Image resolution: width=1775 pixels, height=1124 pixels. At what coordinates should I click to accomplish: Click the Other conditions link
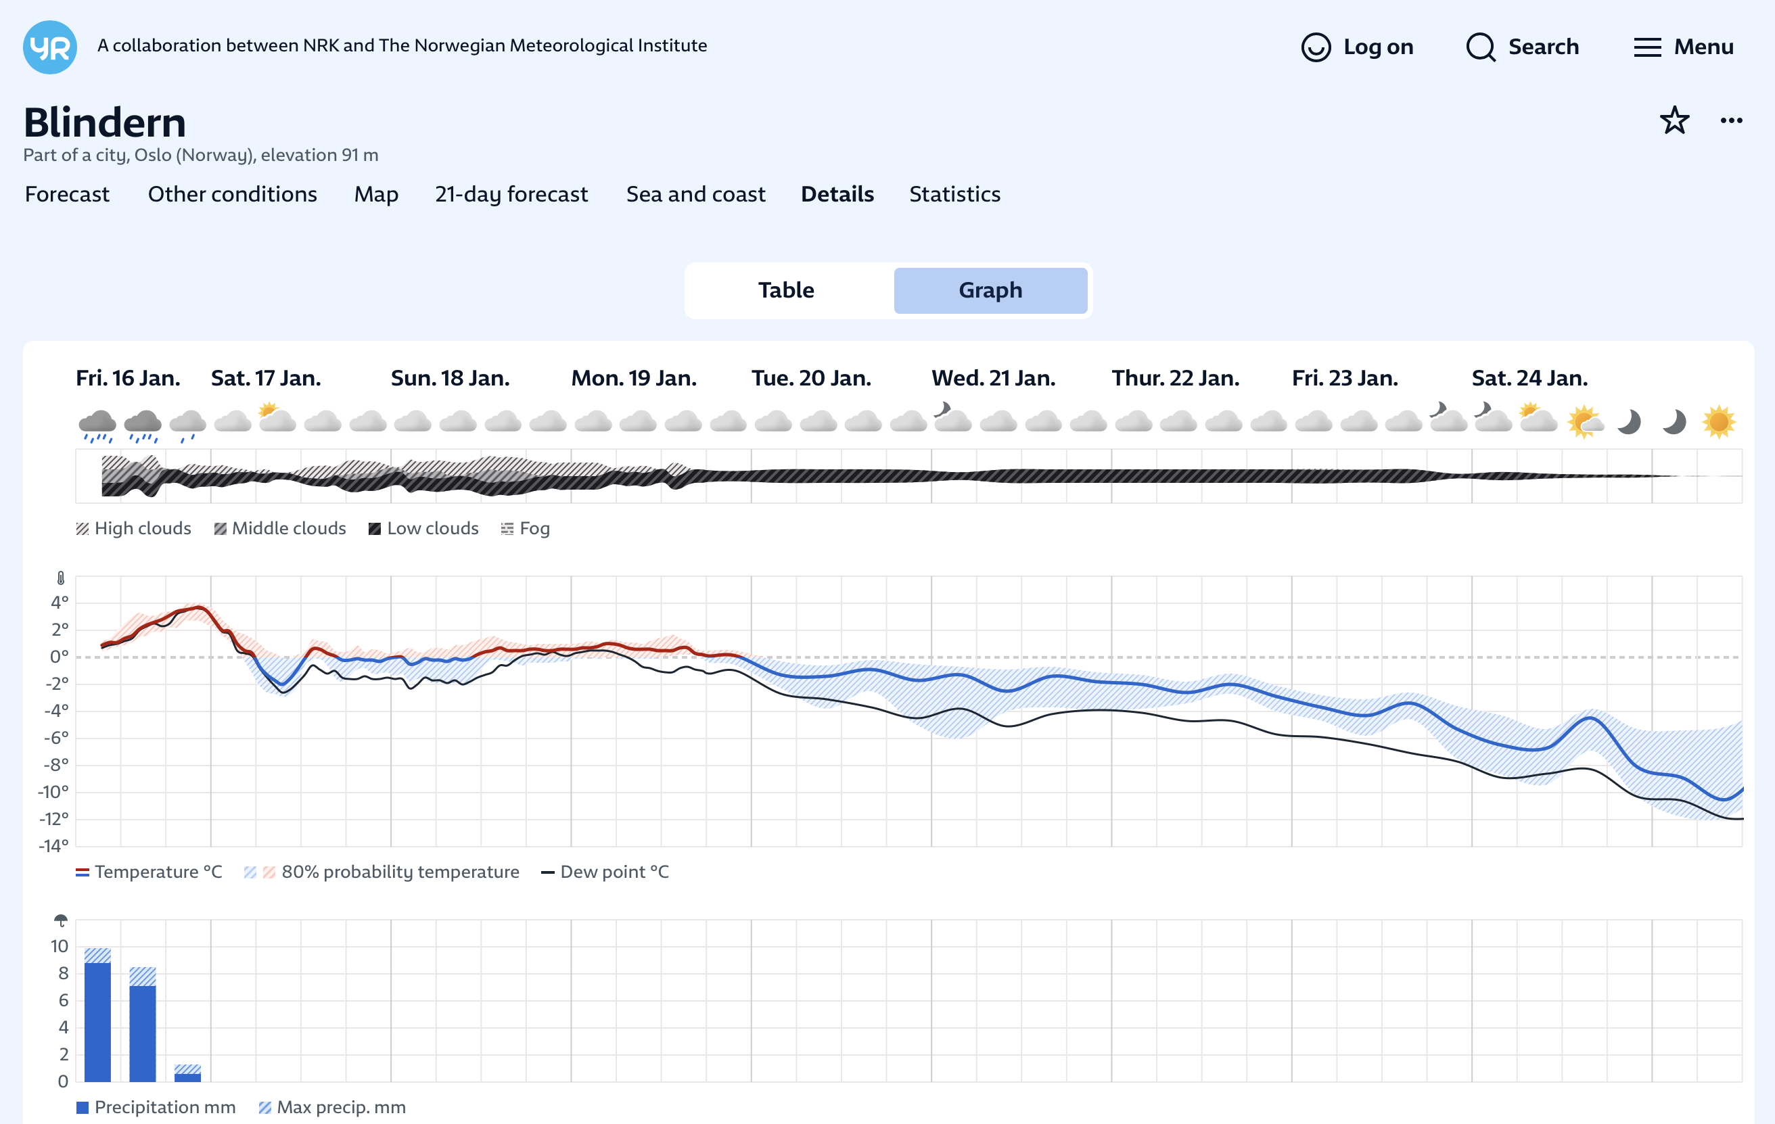coord(232,194)
